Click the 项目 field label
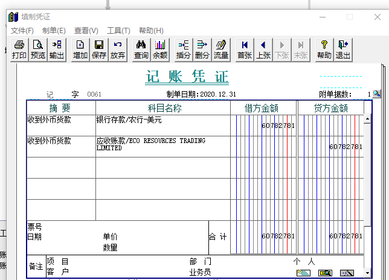389x280 pixels. (x=57, y=261)
